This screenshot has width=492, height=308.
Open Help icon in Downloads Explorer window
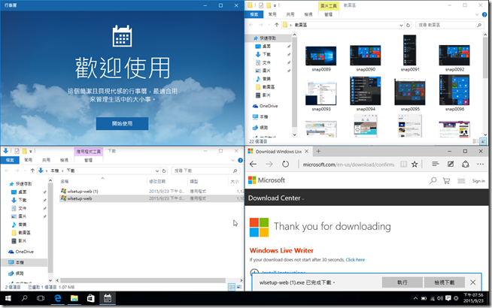pyautogui.click(x=240, y=160)
